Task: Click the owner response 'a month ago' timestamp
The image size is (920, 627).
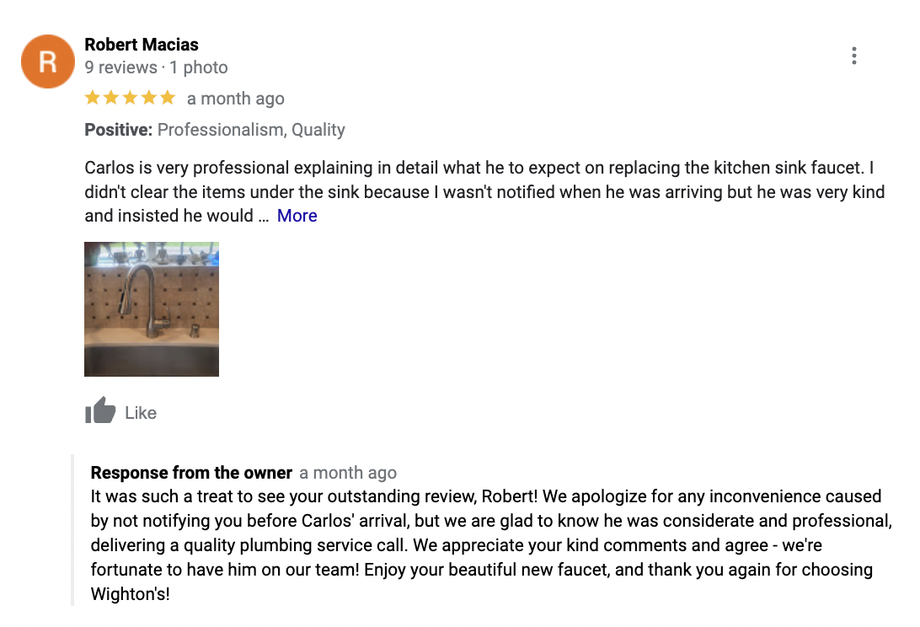Action: [x=348, y=473]
